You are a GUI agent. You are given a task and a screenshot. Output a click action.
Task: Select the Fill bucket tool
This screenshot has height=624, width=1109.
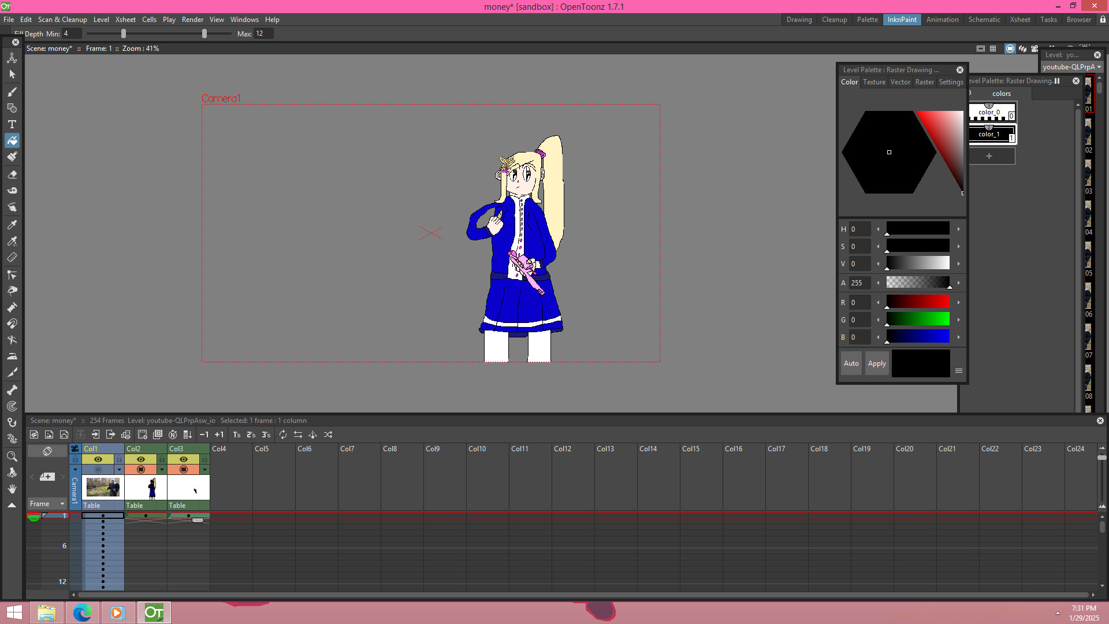coord(12,140)
